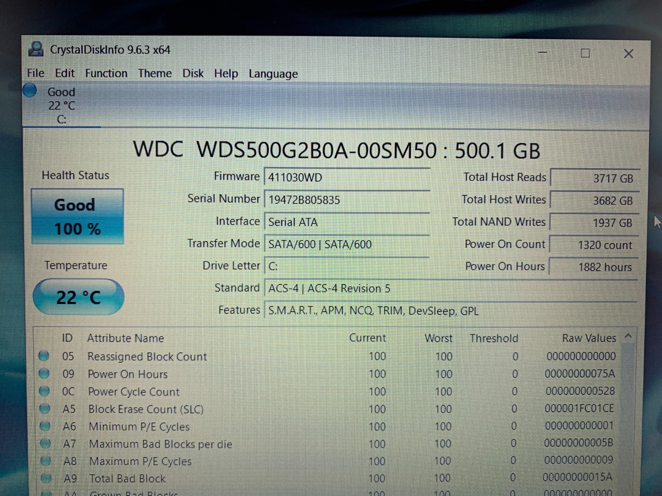Click Total Host Writes value 3682 GB
Image resolution: width=662 pixels, height=496 pixels.
point(594,201)
